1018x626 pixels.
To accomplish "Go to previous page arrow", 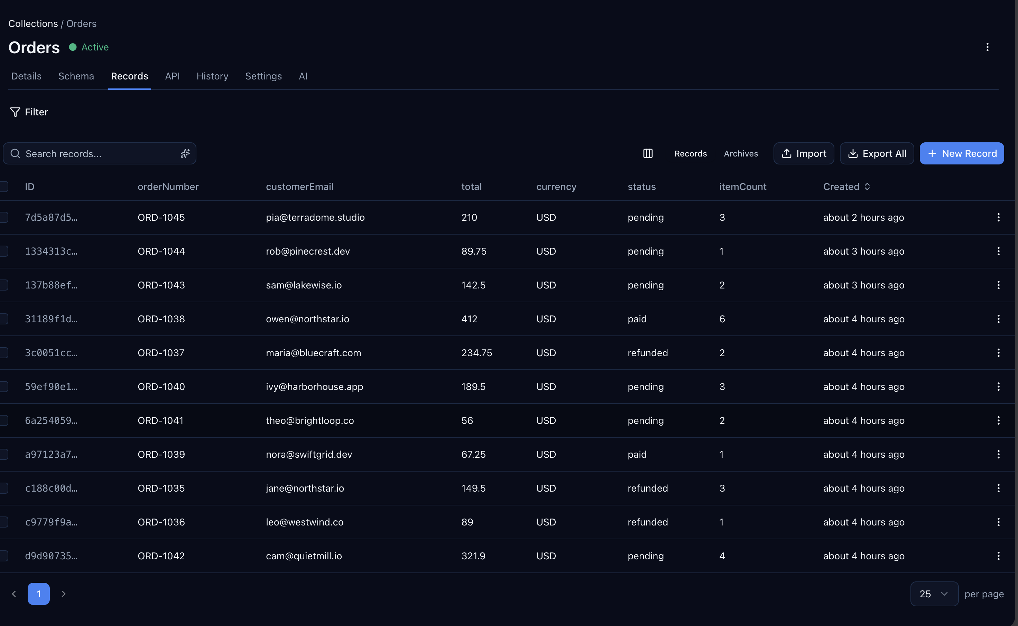I will click(14, 594).
